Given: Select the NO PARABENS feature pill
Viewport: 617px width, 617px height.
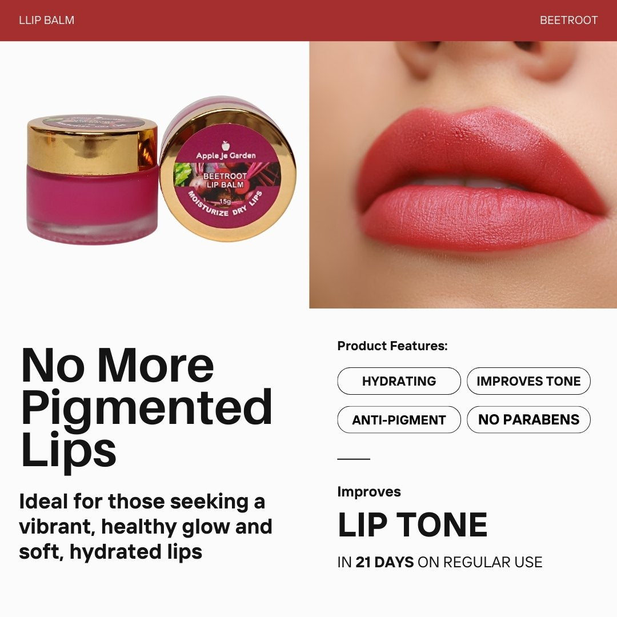Looking at the screenshot, I should 528,419.
